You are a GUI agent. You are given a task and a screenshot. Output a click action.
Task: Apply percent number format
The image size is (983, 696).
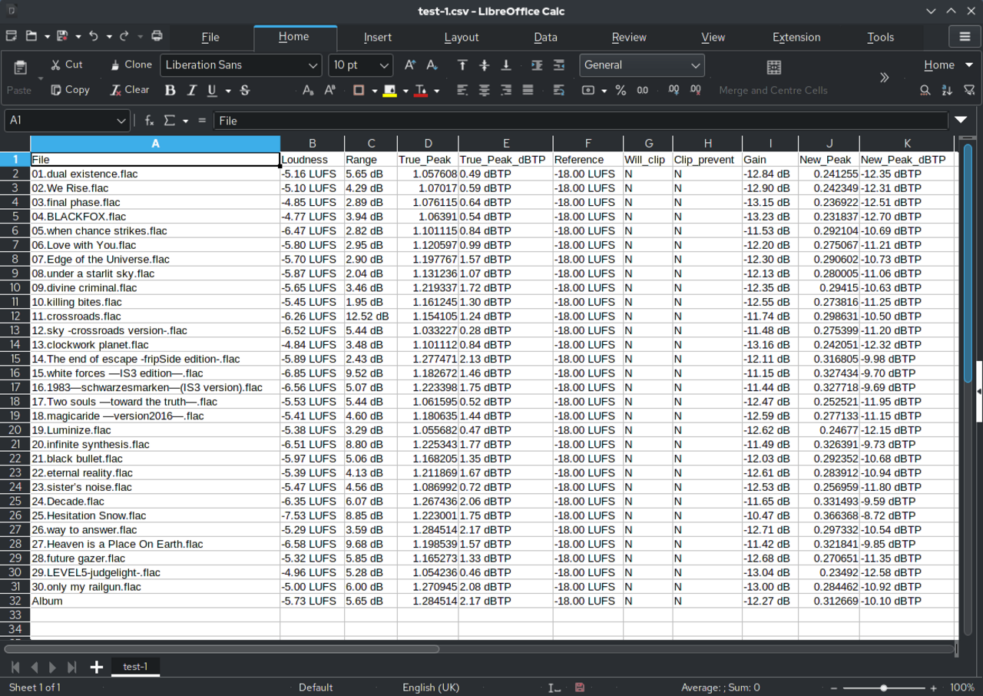tap(619, 90)
